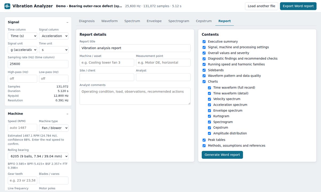Viewport: 321px width, 192px height.
Task: Toggle Amplitude distribution checkbox
Action: pyautogui.click(x=209, y=134)
